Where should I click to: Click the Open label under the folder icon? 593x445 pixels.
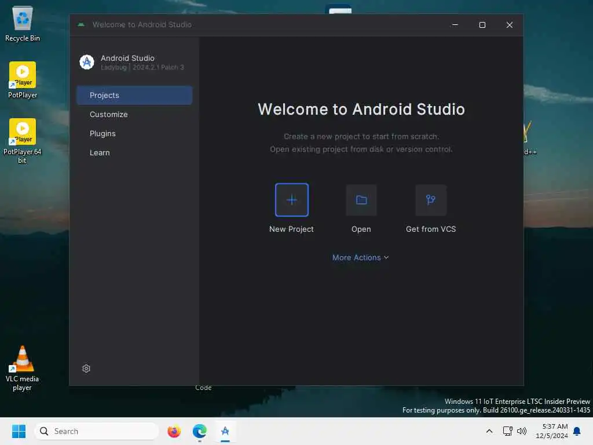361,229
